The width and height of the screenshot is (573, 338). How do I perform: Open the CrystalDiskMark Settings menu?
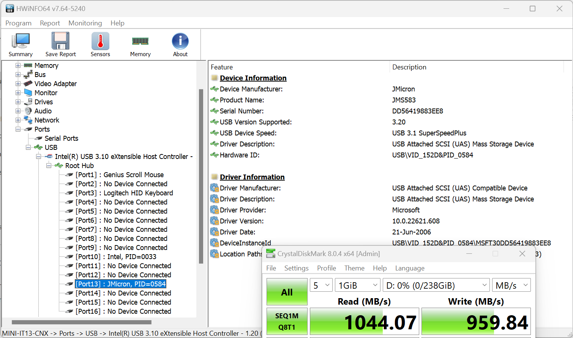point(296,268)
